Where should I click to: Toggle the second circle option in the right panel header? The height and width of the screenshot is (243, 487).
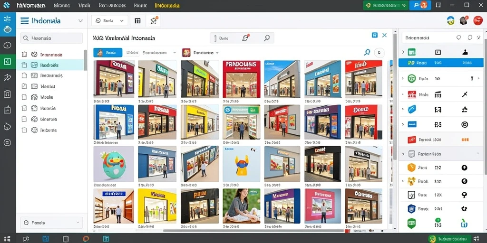[470, 37]
